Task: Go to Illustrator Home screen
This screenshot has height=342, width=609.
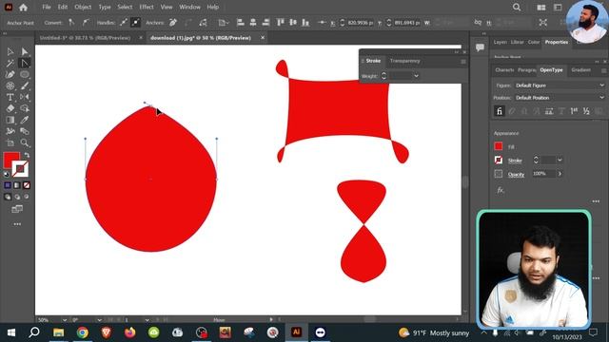Action: [x=23, y=7]
